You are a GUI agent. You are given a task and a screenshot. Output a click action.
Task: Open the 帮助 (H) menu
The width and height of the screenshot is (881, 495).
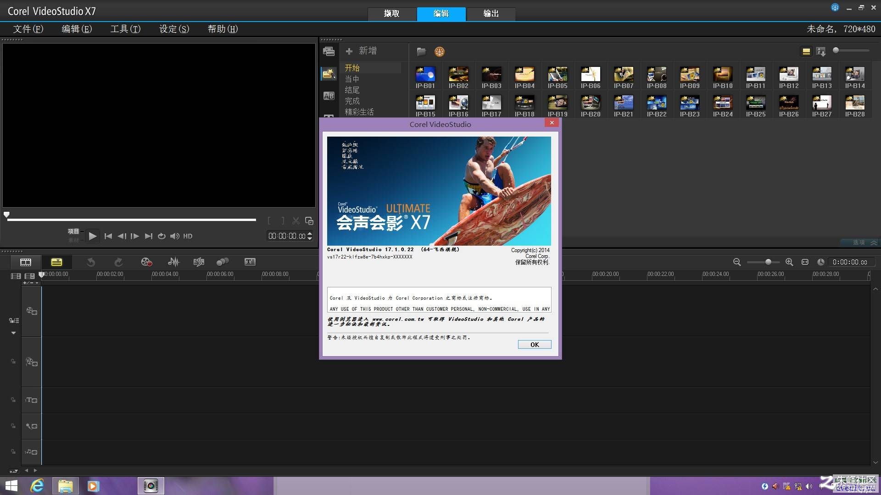tap(223, 29)
